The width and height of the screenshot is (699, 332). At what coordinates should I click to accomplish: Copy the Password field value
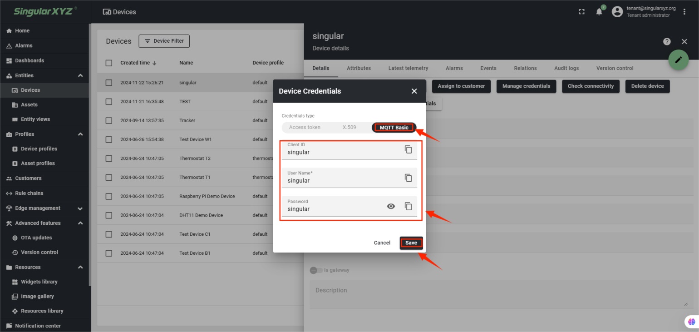click(408, 206)
